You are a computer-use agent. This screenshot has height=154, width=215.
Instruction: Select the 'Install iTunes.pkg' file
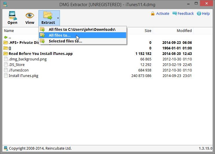click(x=97, y=76)
